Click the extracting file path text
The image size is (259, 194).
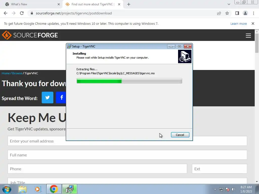tap(115, 73)
